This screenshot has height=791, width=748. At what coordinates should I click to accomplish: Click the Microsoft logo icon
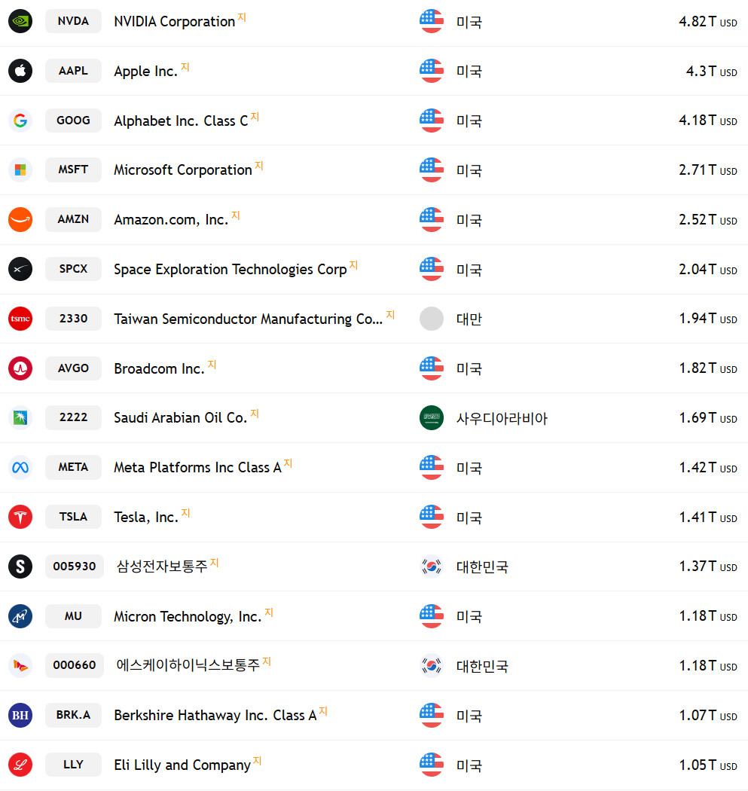click(x=20, y=170)
